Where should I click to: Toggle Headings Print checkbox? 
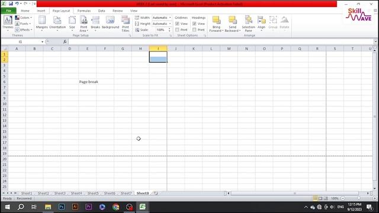point(194,30)
